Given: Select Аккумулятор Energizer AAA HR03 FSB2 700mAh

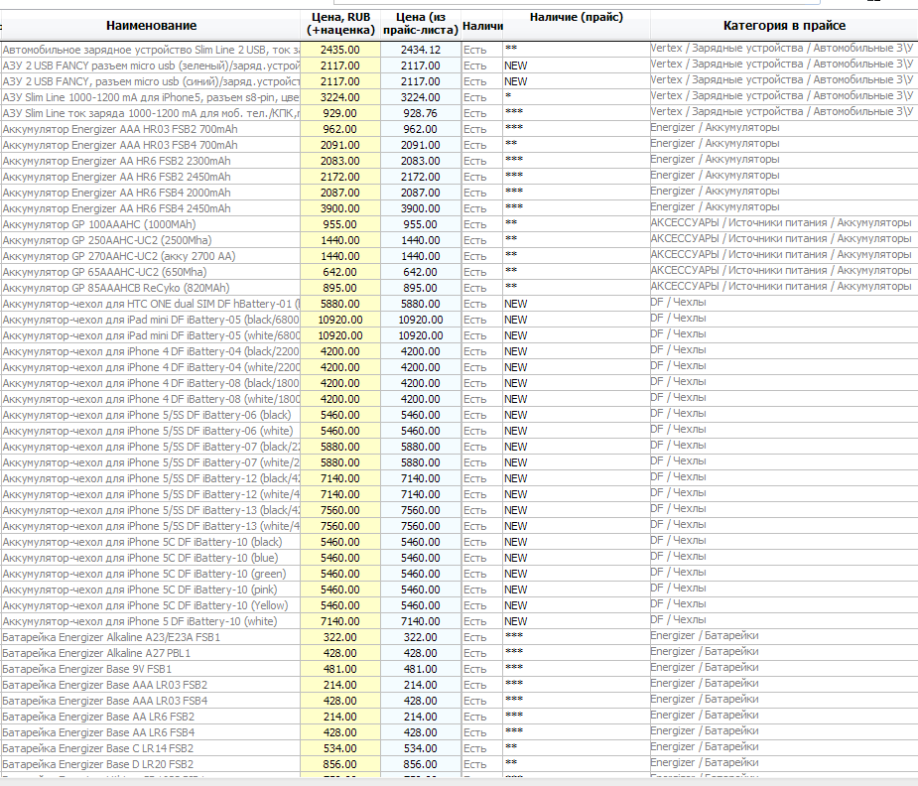Looking at the screenshot, I should click(151, 129).
